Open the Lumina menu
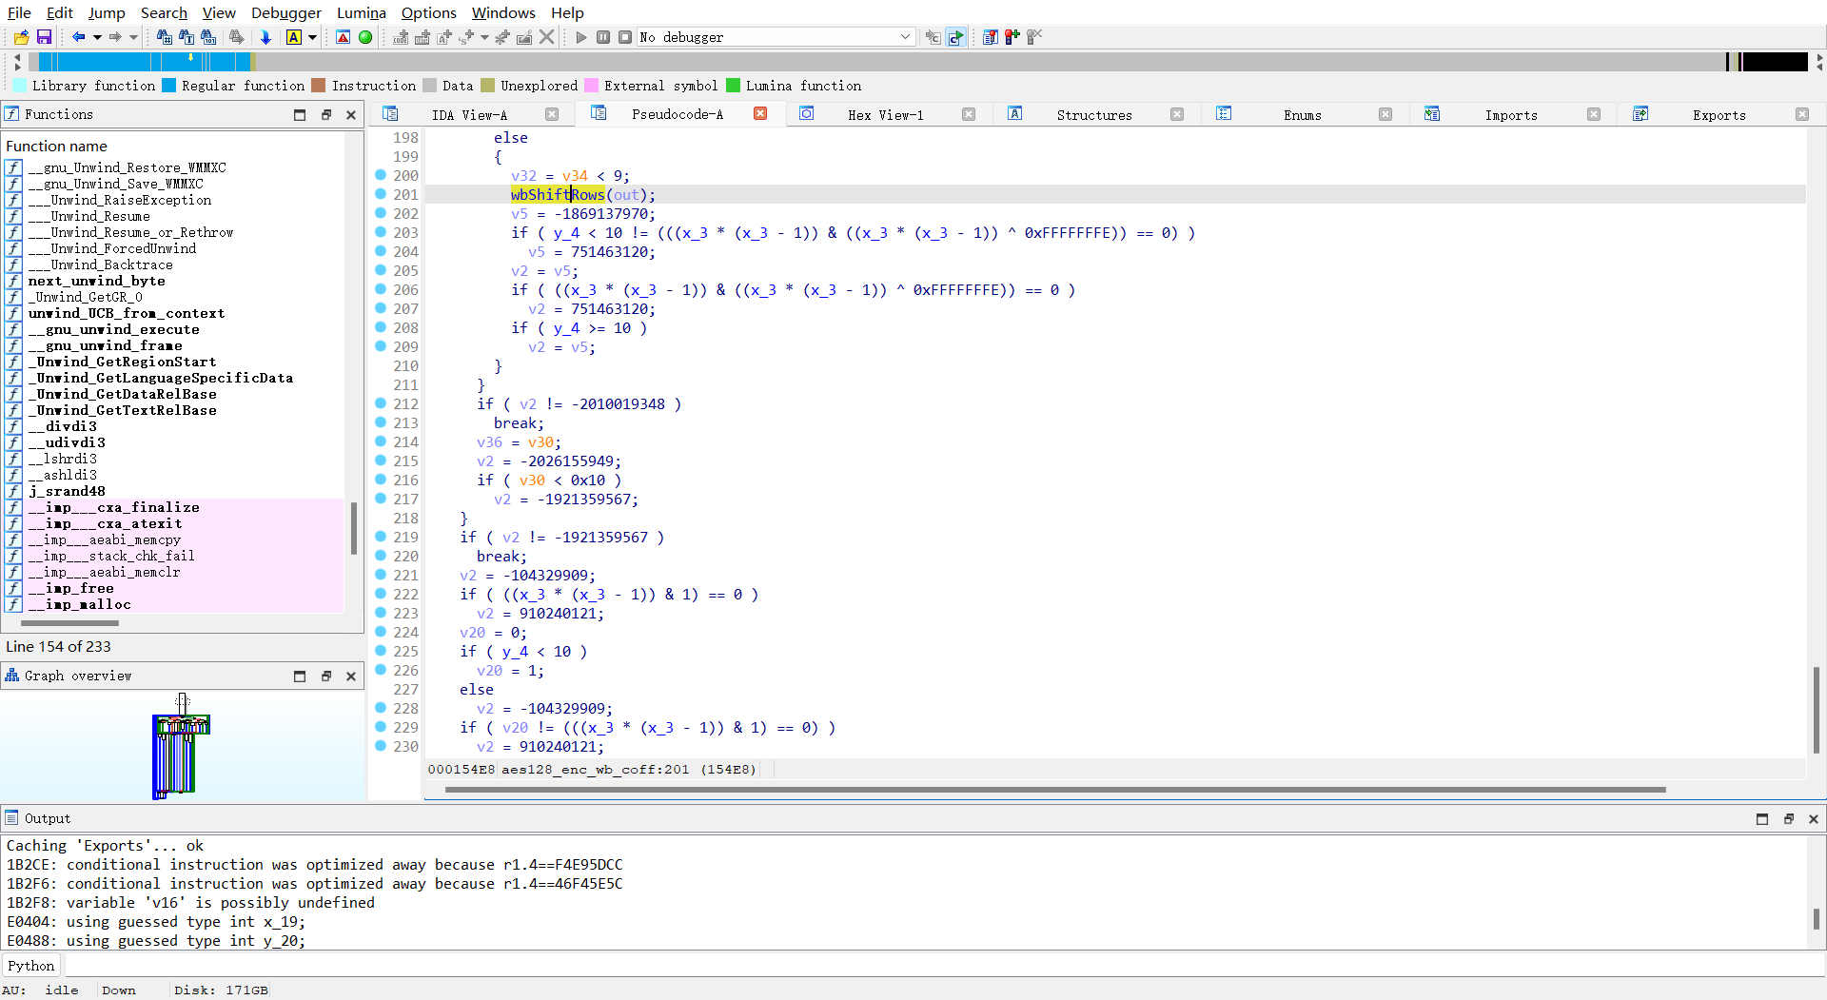The height and width of the screenshot is (1000, 1827). click(362, 12)
